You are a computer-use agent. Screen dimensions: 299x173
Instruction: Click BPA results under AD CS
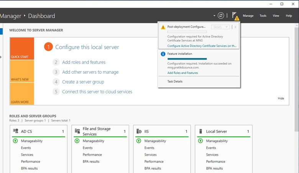click(x=29, y=168)
